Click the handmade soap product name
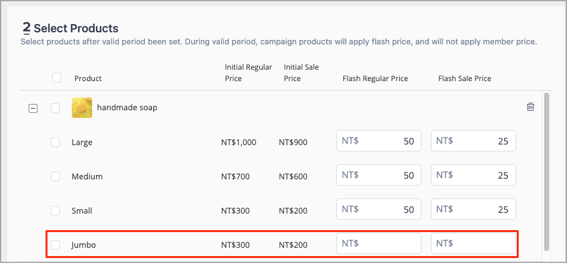The width and height of the screenshot is (567, 263). pyautogui.click(x=127, y=107)
